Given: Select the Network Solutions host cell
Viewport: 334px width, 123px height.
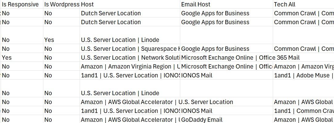Looking at the screenshot, I should pos(129,58).
